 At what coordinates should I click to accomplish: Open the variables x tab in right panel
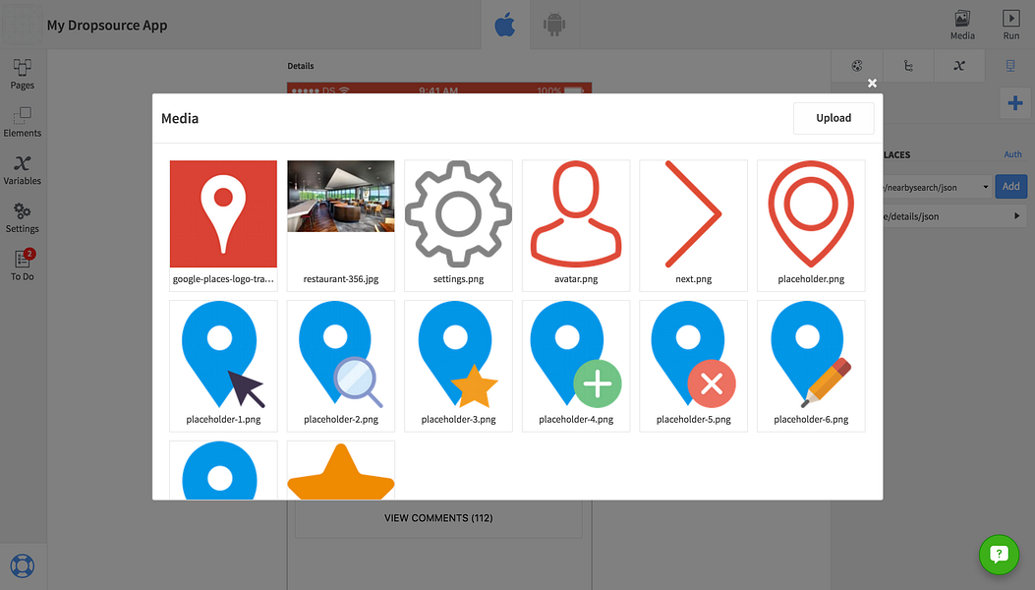(x=959, y=66)
